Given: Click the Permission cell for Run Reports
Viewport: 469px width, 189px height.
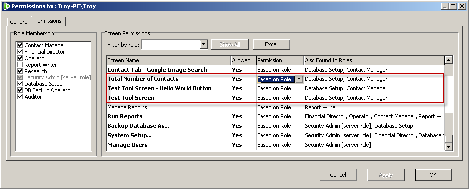Looking at the screenshot, I should click(x=280, y=116).
